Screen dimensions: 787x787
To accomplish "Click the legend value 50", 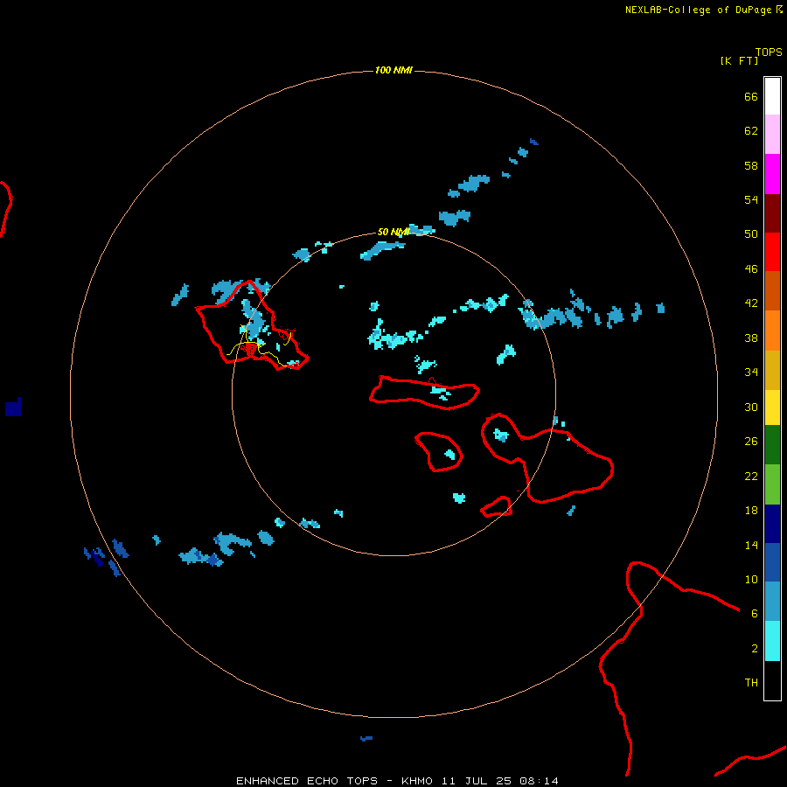I will click(751, 234).
